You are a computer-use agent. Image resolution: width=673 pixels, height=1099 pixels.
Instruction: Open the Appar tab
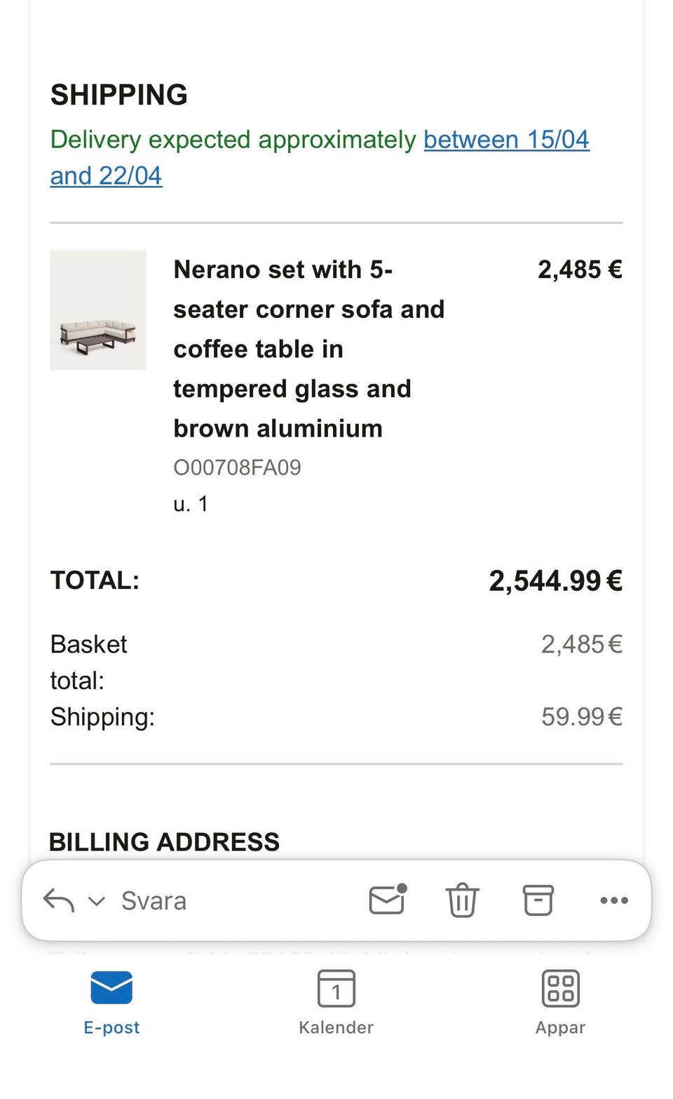tap(561, 1003)
